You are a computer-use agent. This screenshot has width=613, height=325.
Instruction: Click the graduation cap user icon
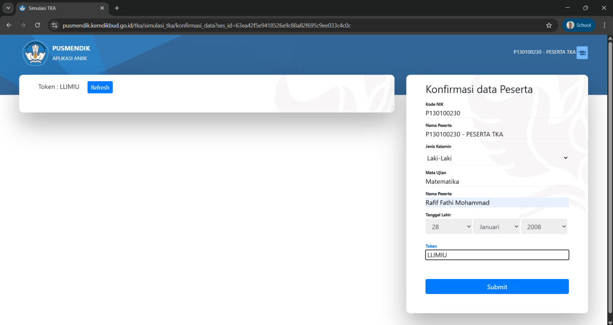click(582, 53)
